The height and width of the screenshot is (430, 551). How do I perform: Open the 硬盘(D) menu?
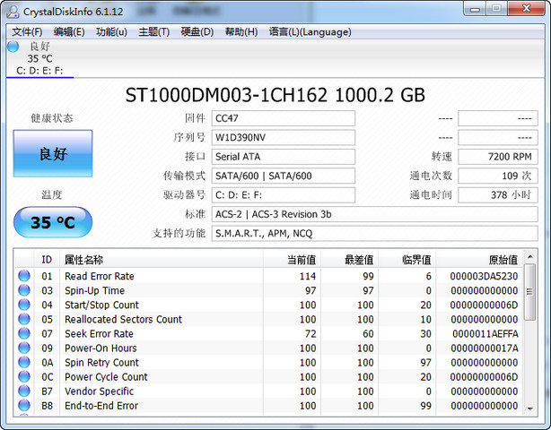tap(197, 32)
